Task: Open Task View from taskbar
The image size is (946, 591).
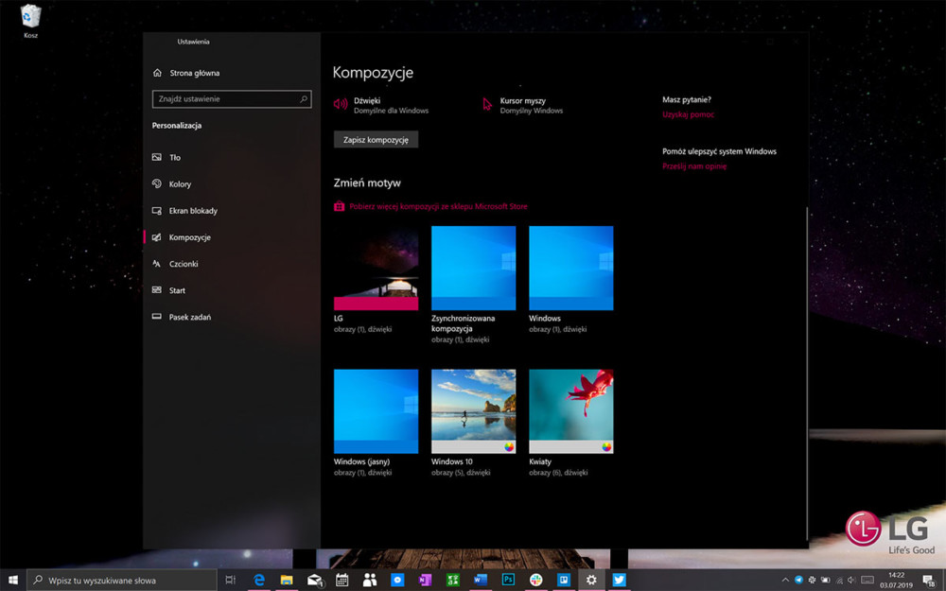Action: point(231,581)
